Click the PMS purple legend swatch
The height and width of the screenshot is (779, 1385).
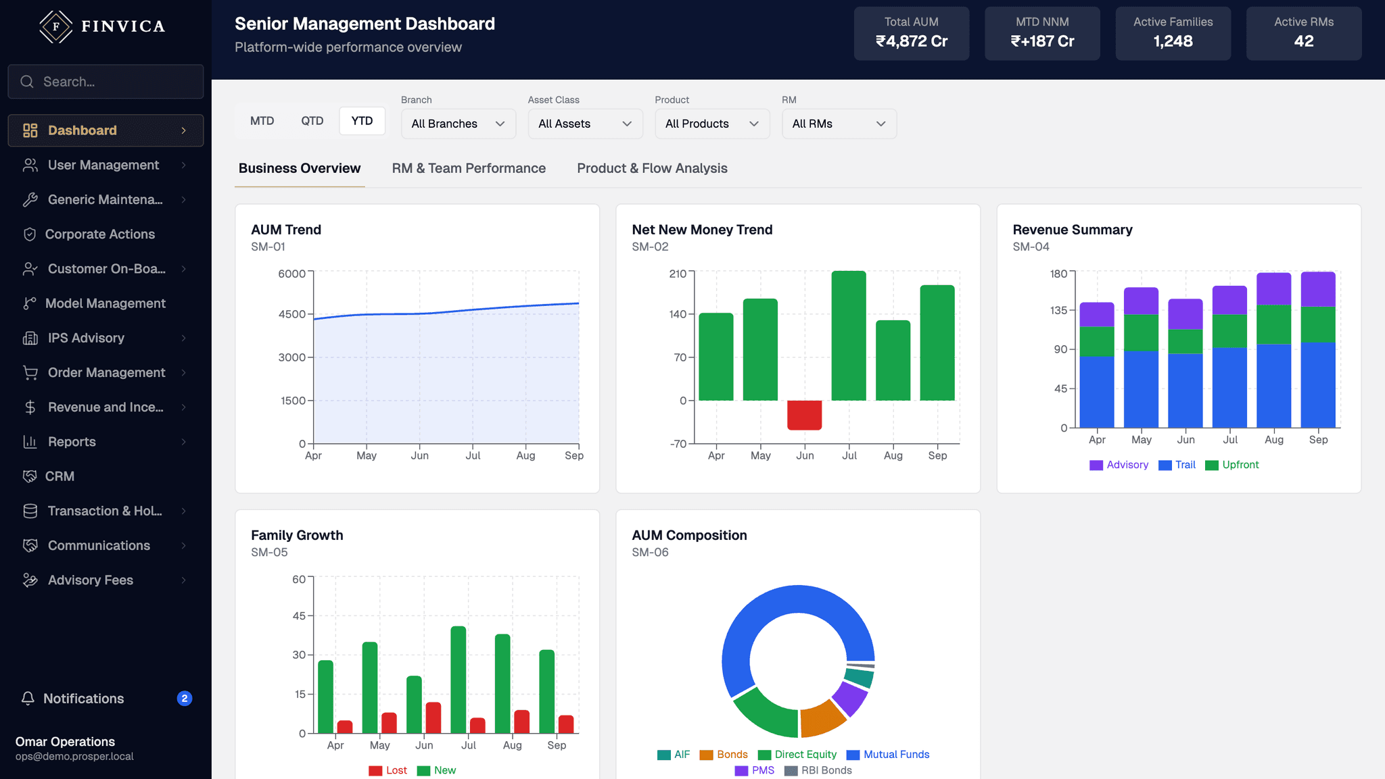pyautogui.click(x=742, y=771)
